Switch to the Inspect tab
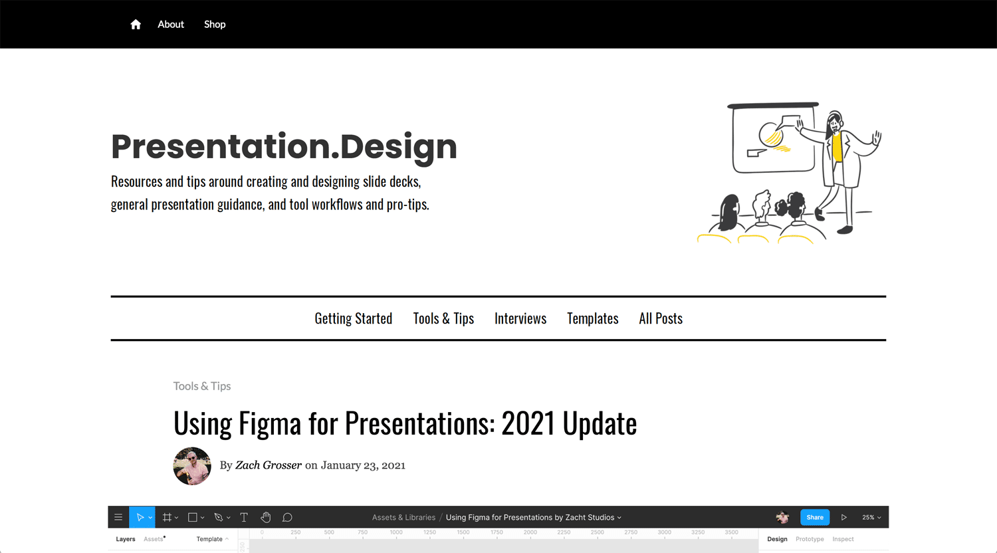This screenshot has height=553, width=997. click(843, 539)
